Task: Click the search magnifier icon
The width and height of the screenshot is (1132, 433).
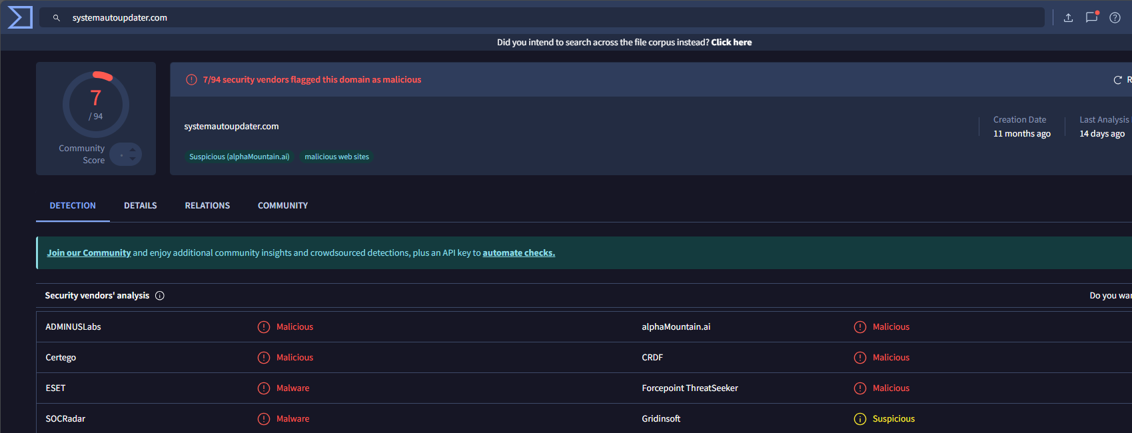Action: point(57,18)
